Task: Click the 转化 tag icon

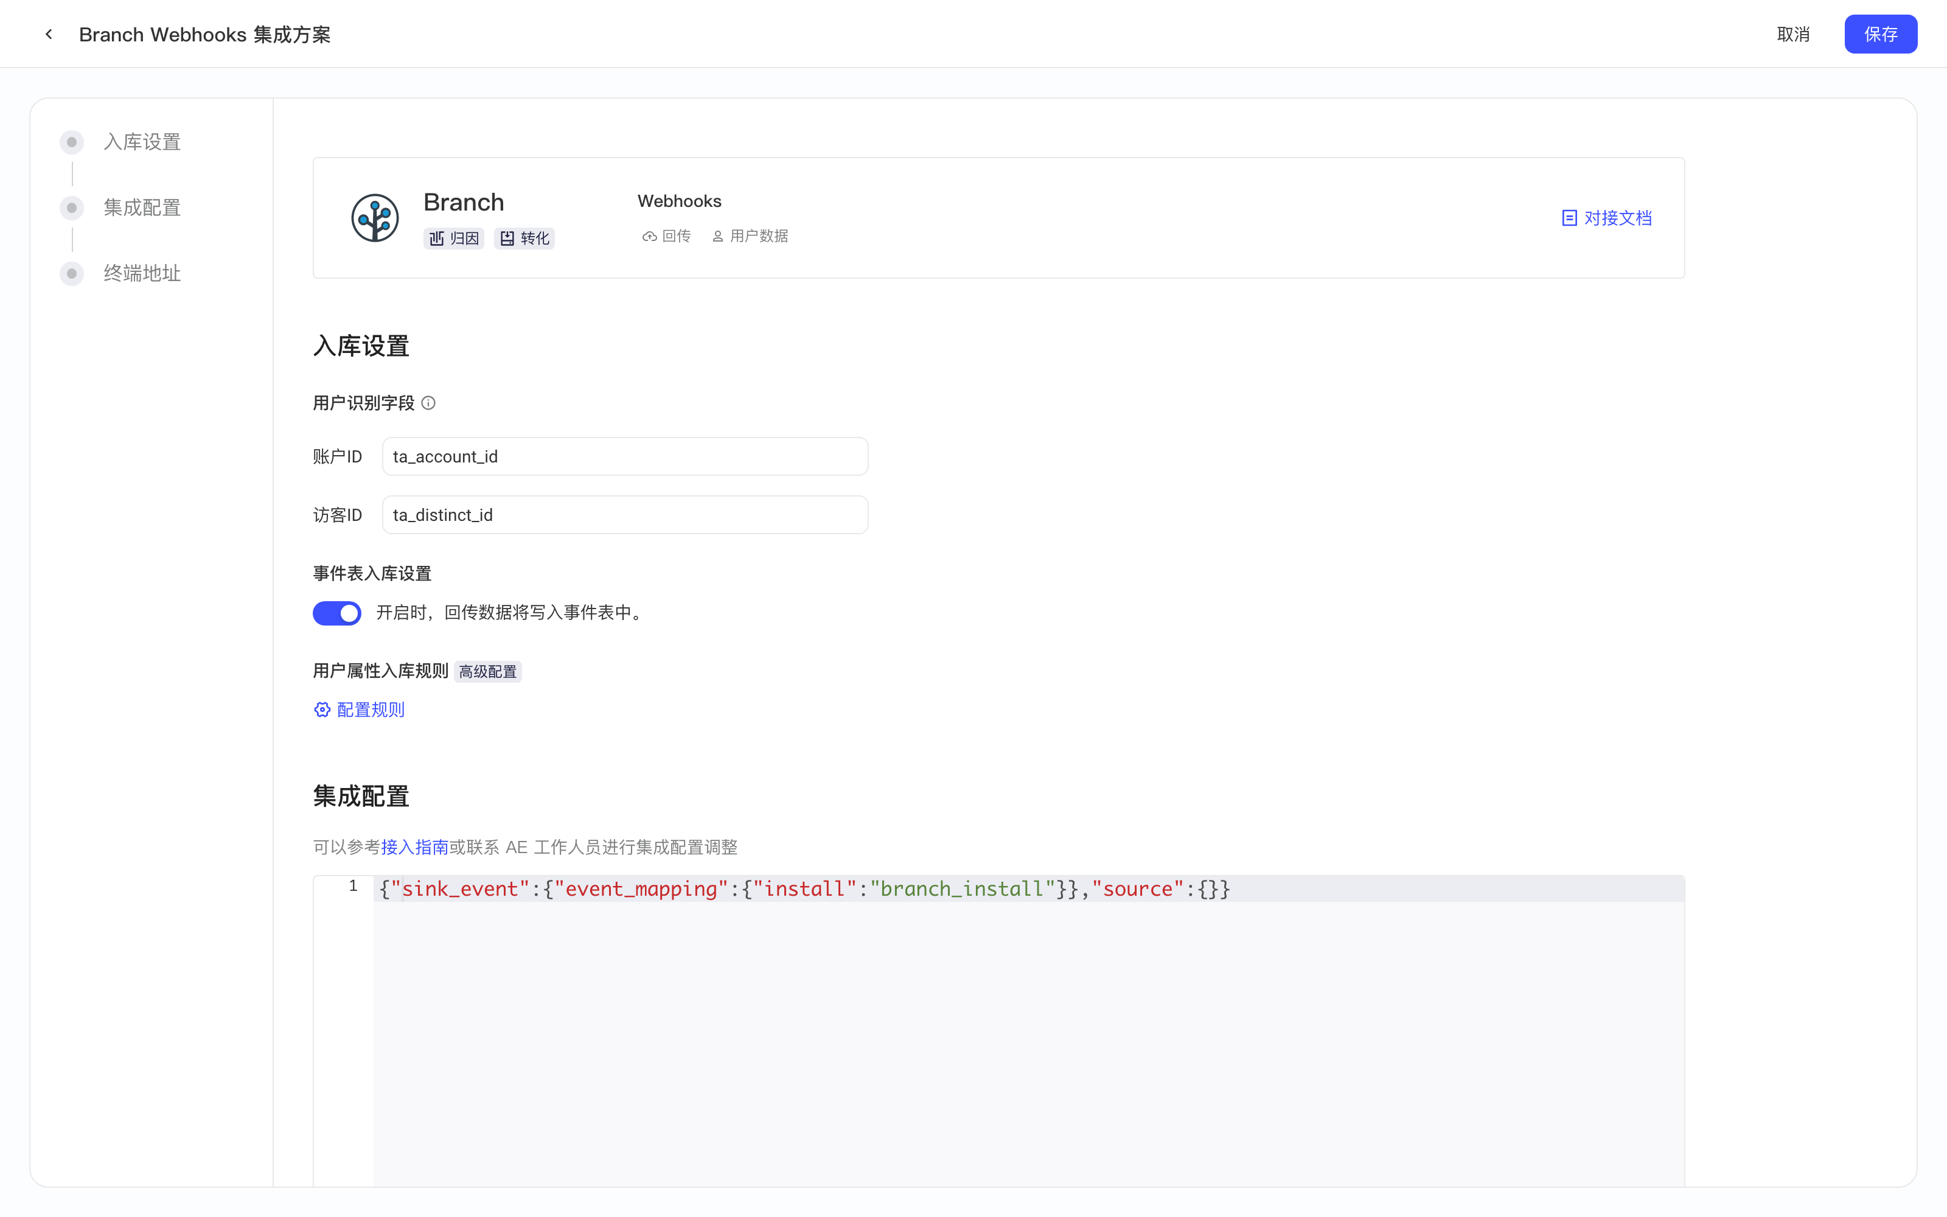Action: 507,239
